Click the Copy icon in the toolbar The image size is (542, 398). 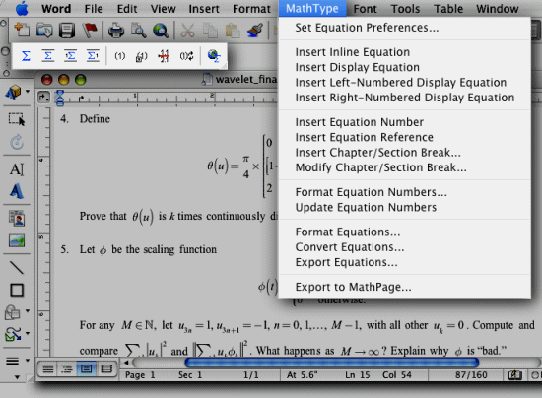coord(210,31)
